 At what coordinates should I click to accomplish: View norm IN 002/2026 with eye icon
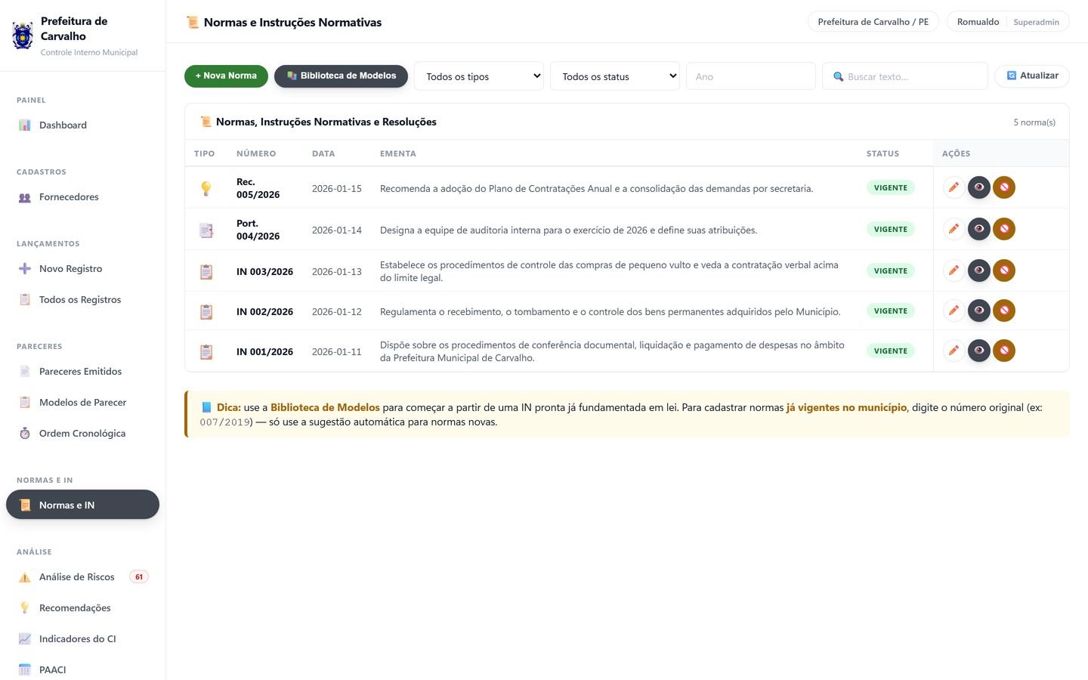click(x=979, y=311)
